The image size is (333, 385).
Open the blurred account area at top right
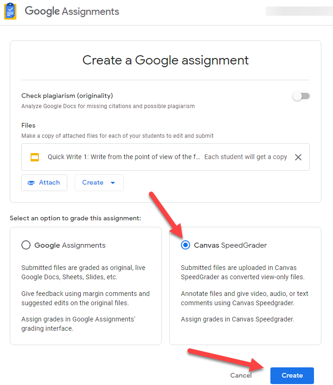pyautogui.click(x=299, y=12)
